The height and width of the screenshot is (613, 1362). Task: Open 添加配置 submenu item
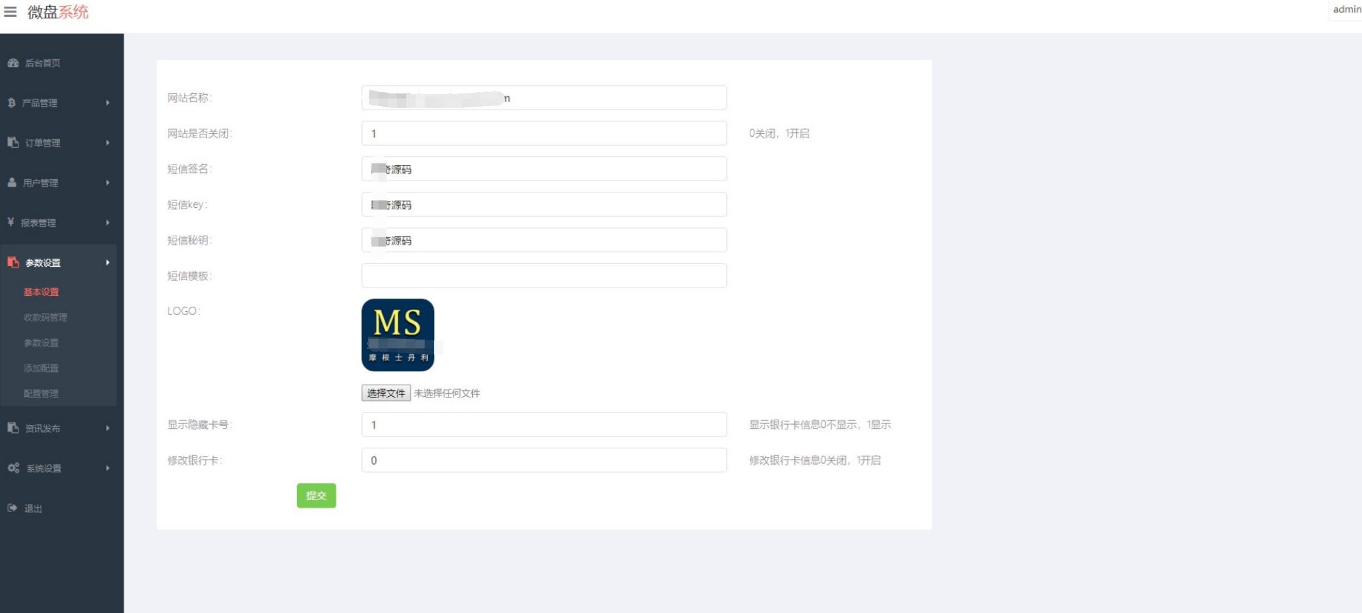point(41,368)
